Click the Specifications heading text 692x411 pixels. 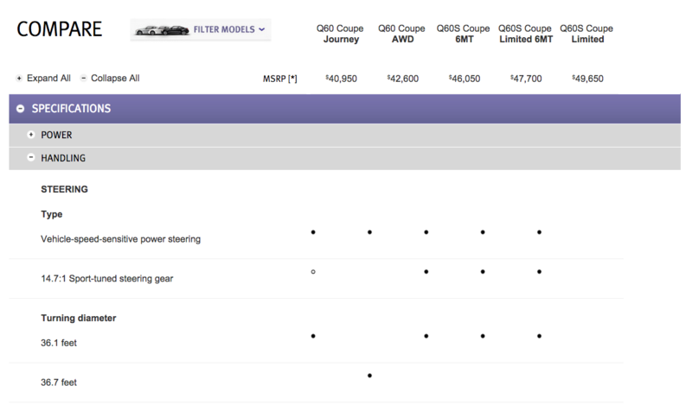(71, 109)
